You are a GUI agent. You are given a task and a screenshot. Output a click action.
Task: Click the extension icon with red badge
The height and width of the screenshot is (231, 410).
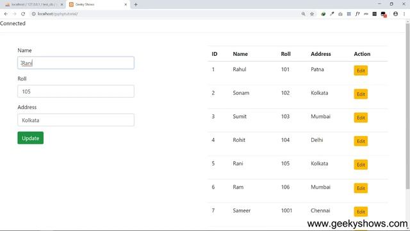point(383,14)
